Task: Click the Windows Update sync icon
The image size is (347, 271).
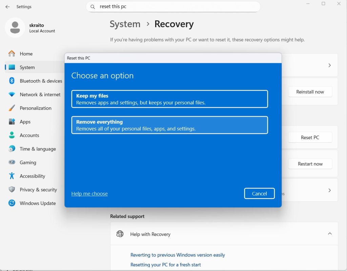Action: point(12,203)
